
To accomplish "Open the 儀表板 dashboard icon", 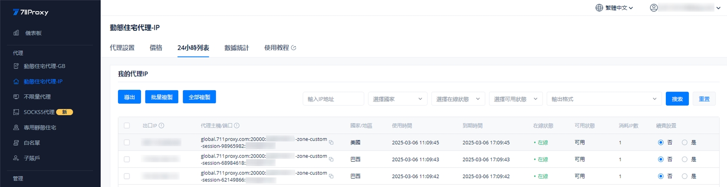I will pyautogui.click(x=16, y=33).
